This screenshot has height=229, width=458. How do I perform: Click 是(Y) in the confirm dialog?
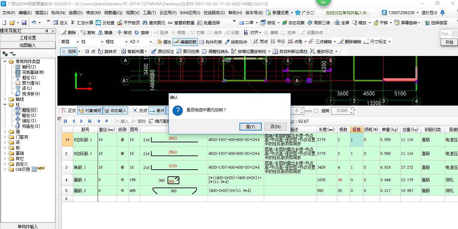[x=250, y=126]
